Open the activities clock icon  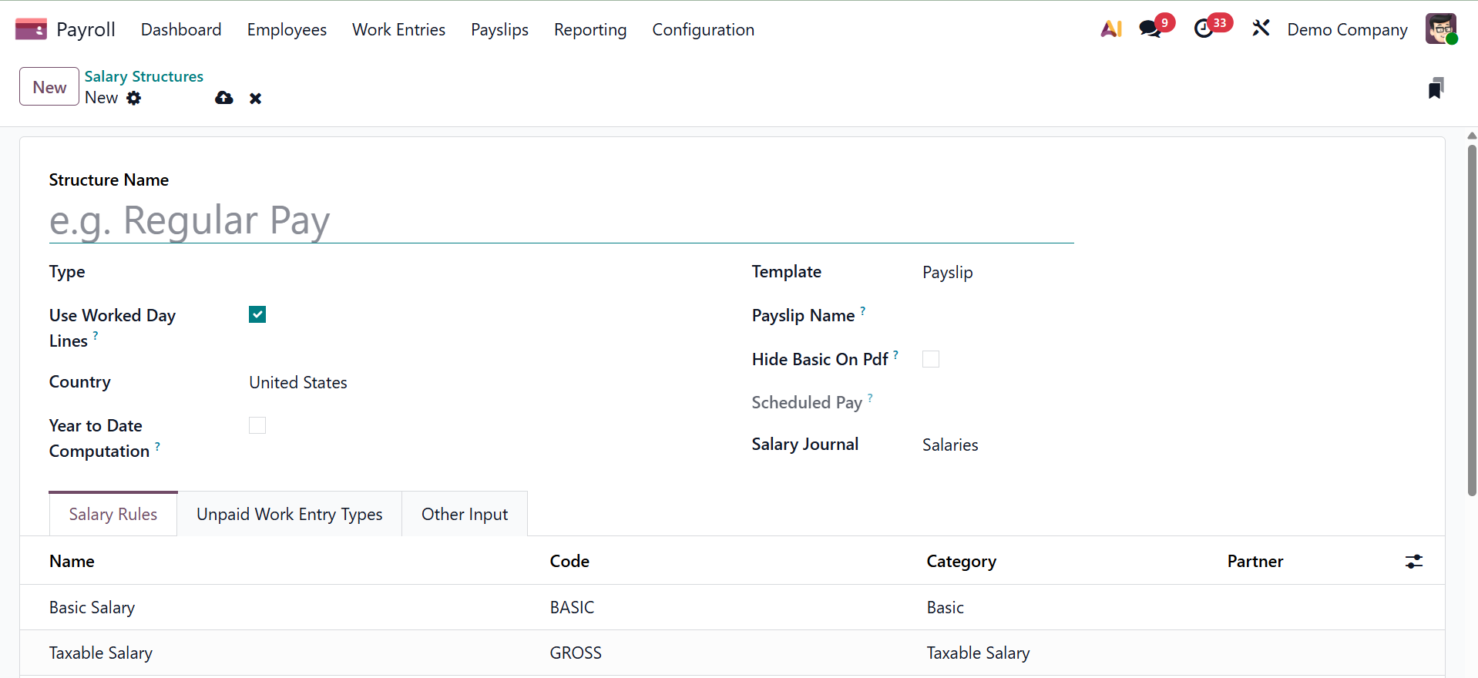(x=1204, y=29)
